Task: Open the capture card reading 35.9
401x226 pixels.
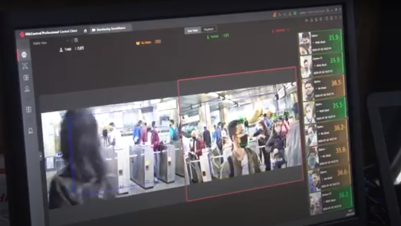Action: [320, 42]
